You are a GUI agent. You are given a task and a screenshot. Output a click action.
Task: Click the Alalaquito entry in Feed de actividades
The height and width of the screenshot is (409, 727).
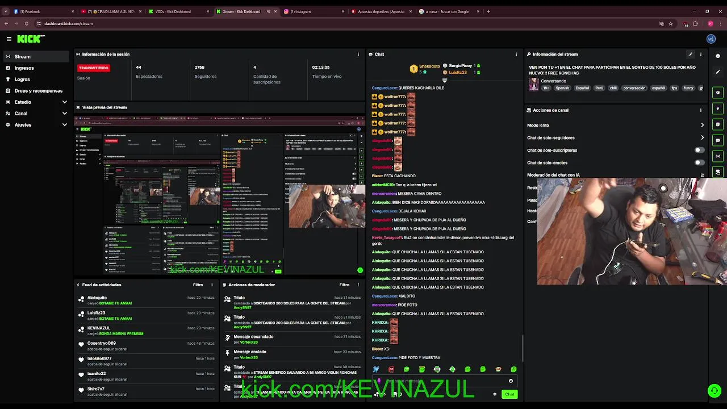pyautogui.click(x=146, y=300)
